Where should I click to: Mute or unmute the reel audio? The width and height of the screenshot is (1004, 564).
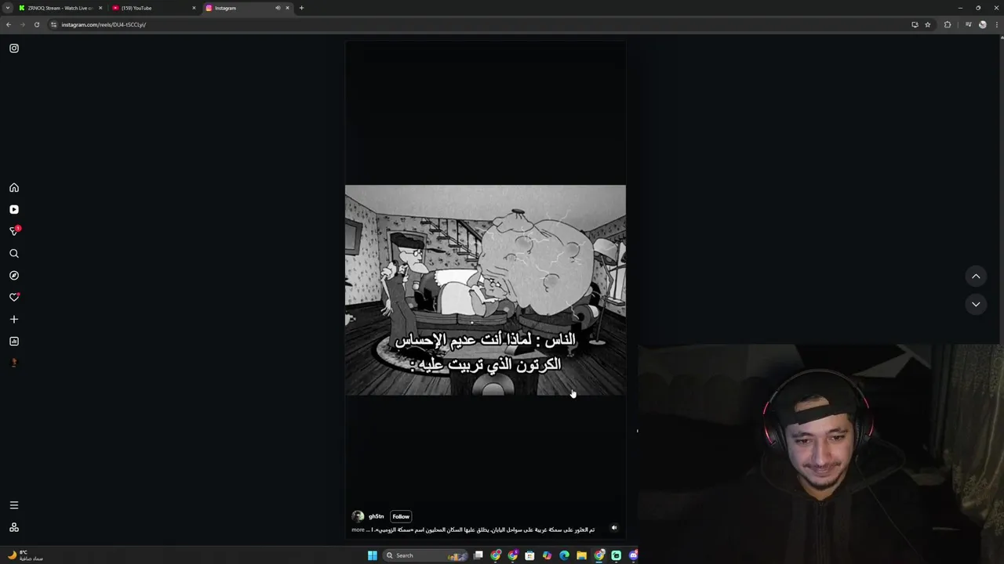614,528
